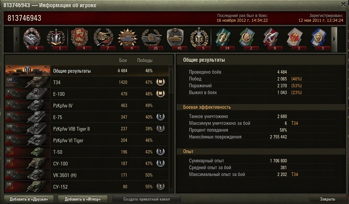The width and height of the screenshot is (349, 204).
Task: Show next medals with right arrow
Action: coord(334,39)
